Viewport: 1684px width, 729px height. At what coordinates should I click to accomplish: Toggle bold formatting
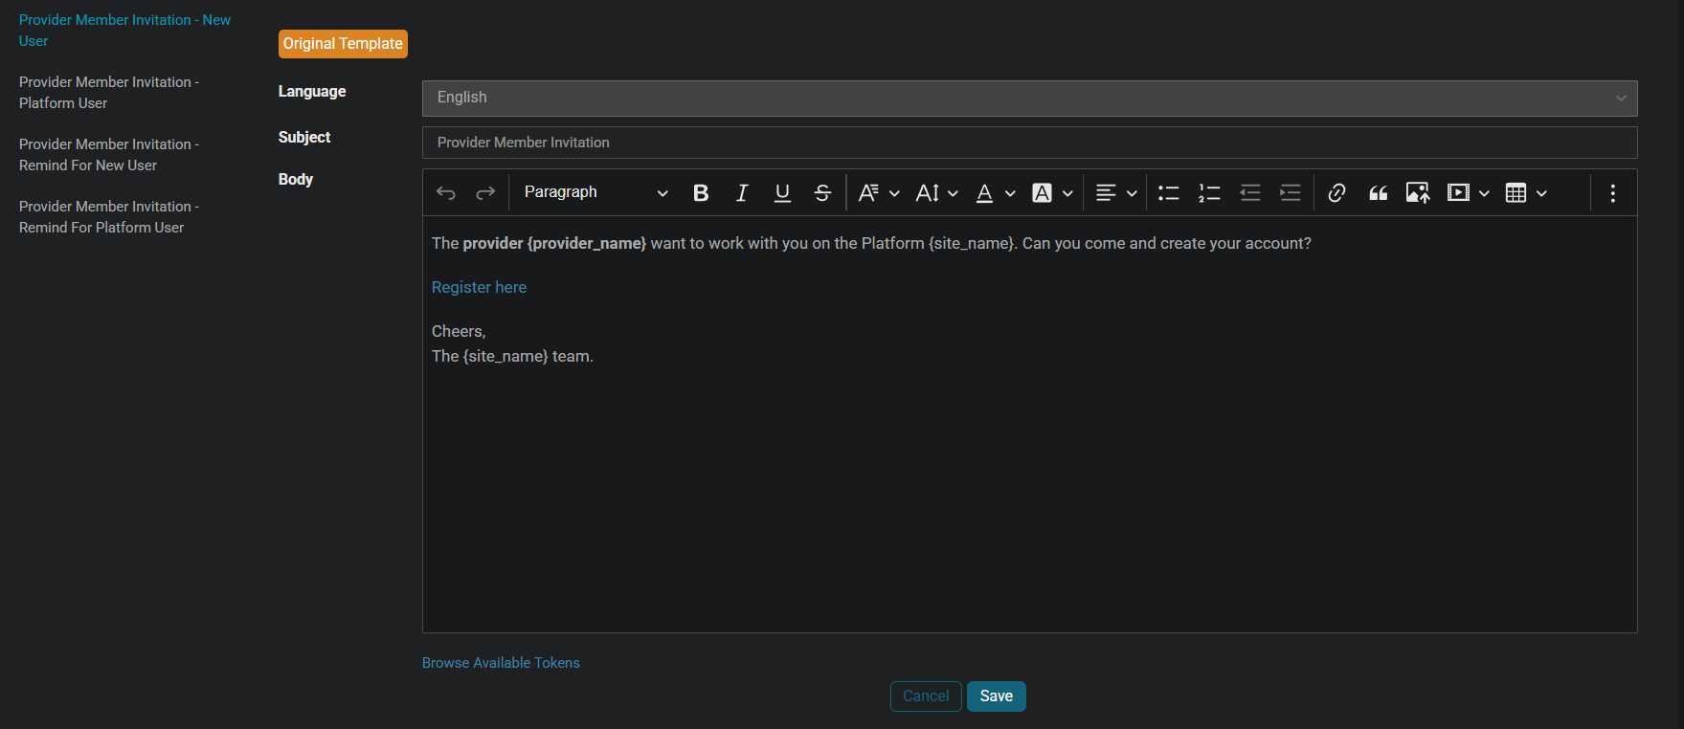(701, 193)
